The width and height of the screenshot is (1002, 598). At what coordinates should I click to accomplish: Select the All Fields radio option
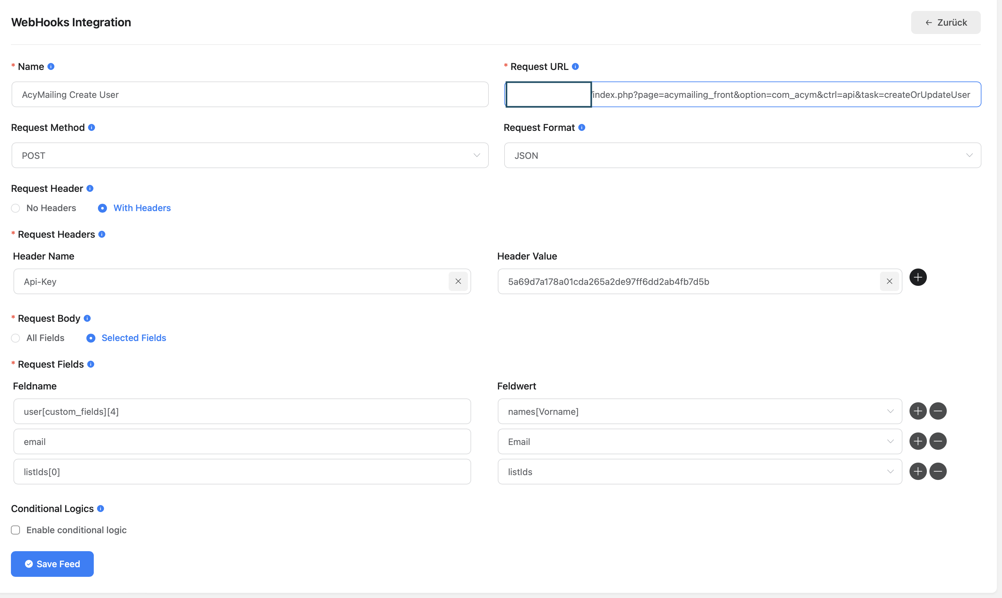16,338
